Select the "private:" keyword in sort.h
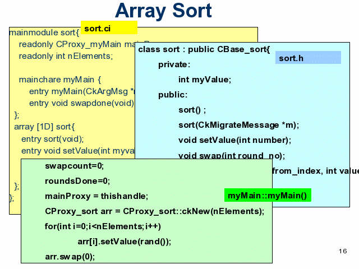359x269 pixels. (x=174, y=64)
